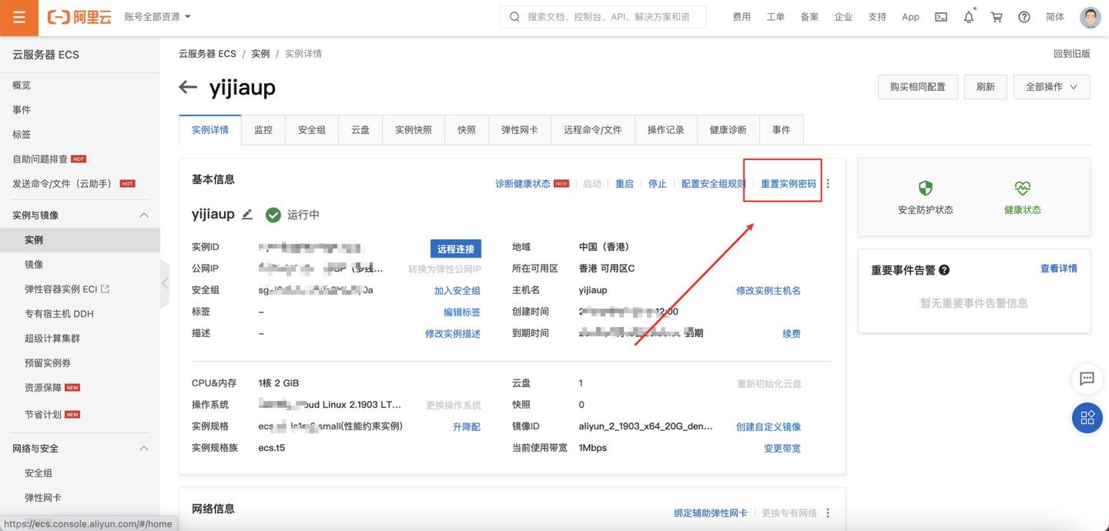Open the help question mark icon
Image resolution: width=1109 pixels, height=531 pixels.
coord(1024,17)
